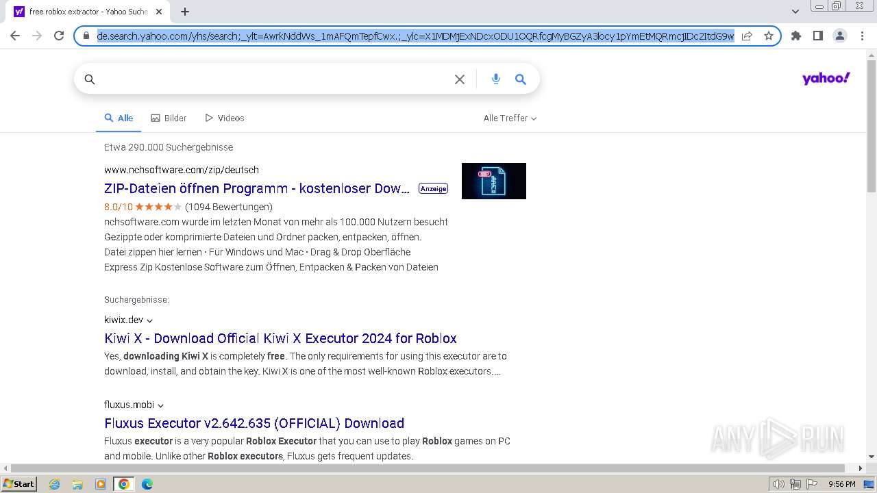877x493 pixels.
Task: Go forward one page
Action: click(x=37, y=36)
